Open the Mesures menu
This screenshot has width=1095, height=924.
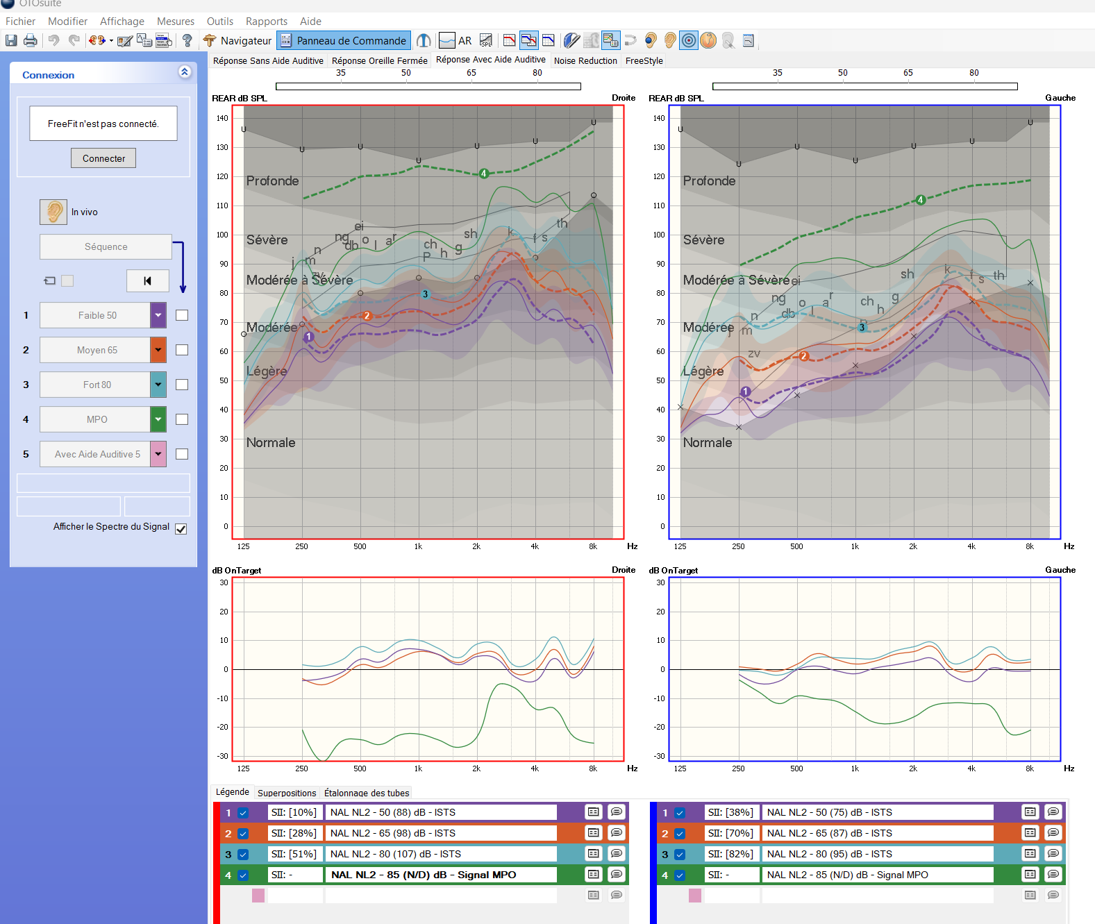[176, 22]
